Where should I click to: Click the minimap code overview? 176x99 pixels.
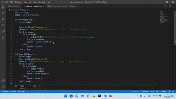click(166, 17)
